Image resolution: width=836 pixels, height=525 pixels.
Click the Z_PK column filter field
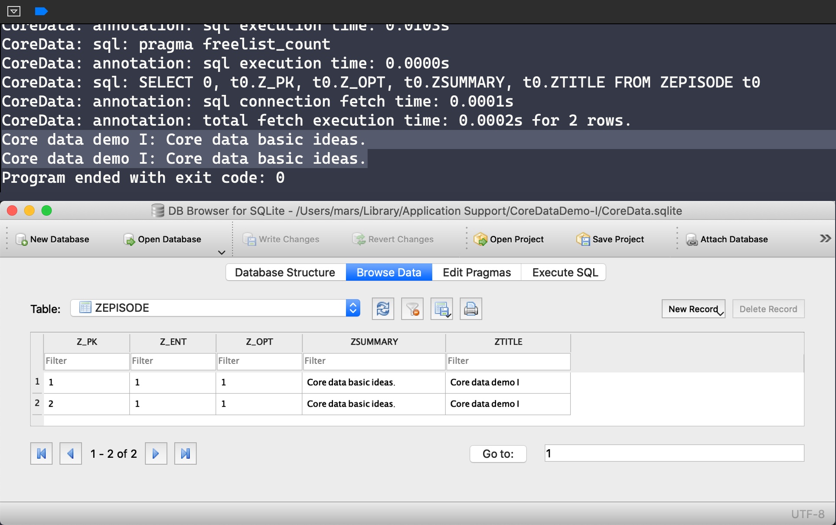click(87, 361)
